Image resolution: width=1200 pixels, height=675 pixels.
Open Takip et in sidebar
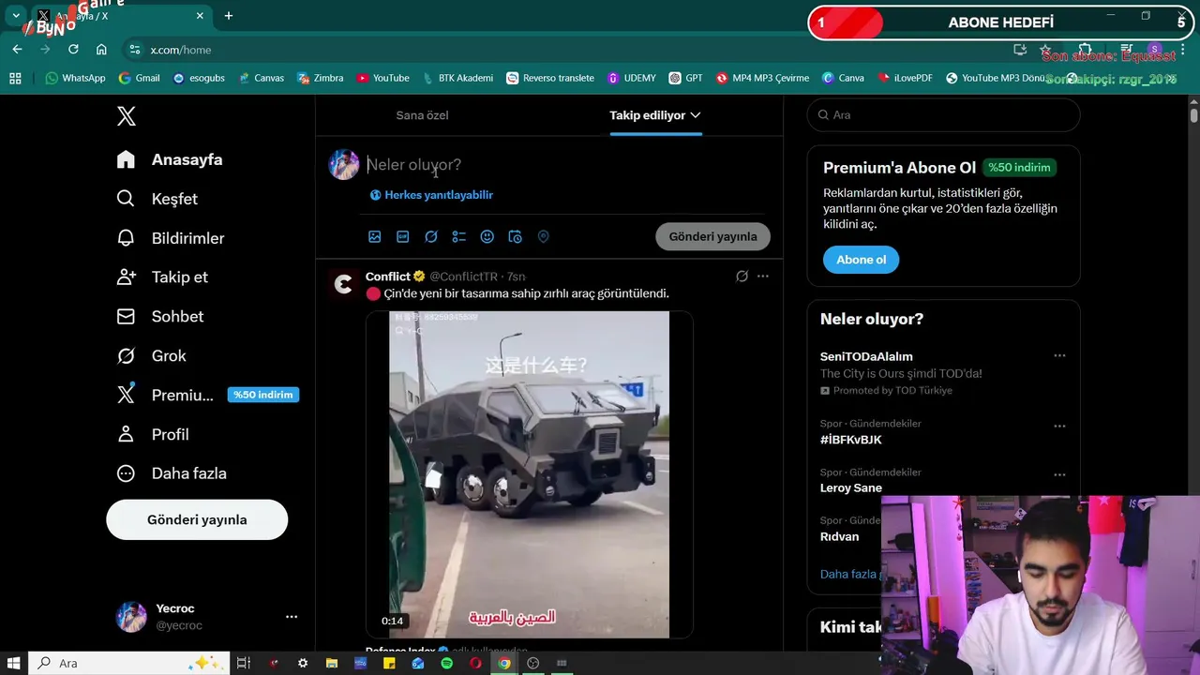(162, 277)
